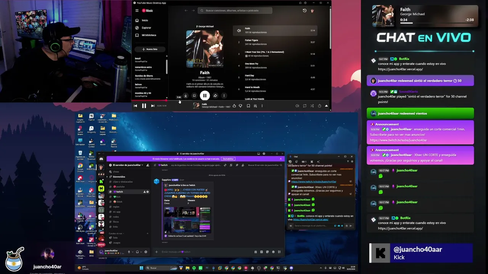The width and height of the screenshot is (488, 274).
Task: Expand the YouTube Music player page arrow
Action: tap(326, 106)
